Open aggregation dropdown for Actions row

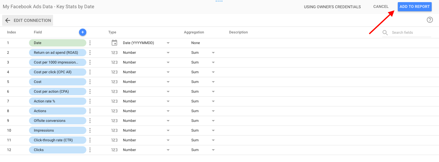[213, 111]
